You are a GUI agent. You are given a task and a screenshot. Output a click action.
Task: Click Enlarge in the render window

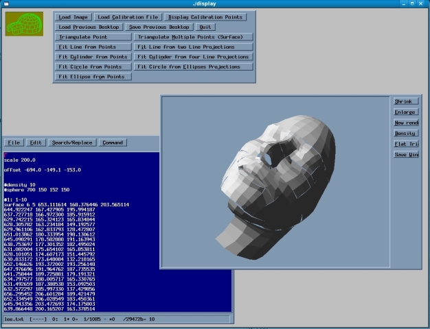[x=405, y=112]
